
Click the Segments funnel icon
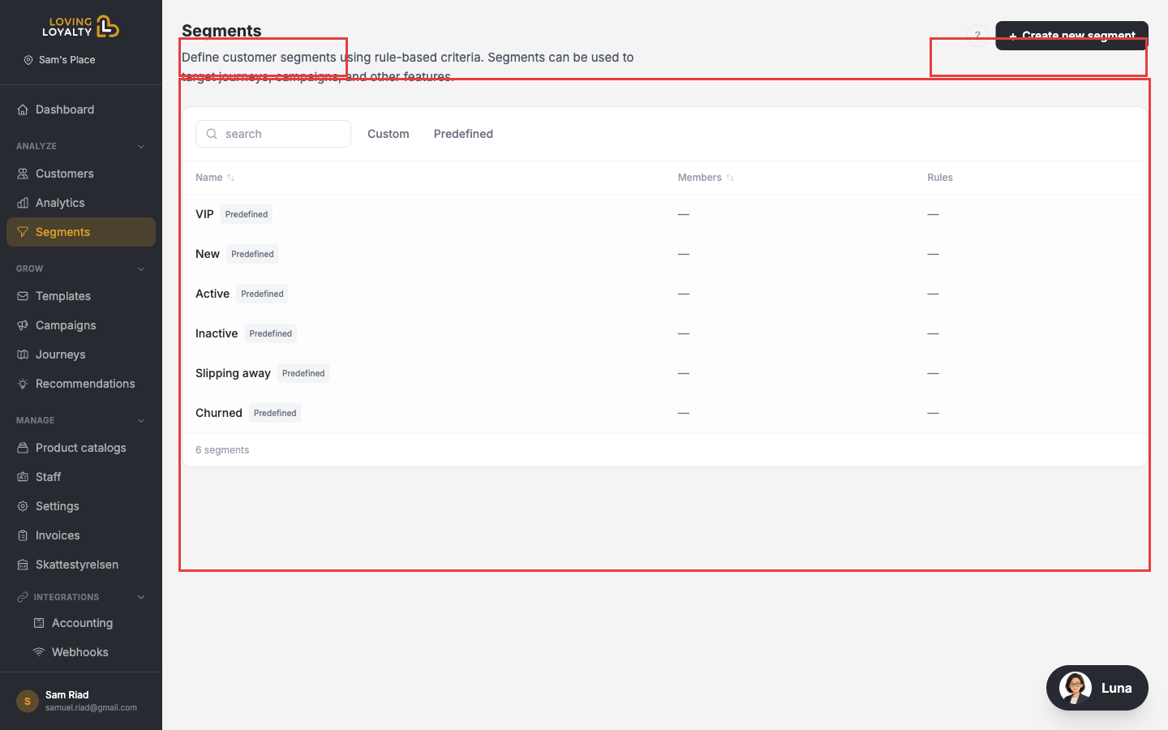point(23,232)
